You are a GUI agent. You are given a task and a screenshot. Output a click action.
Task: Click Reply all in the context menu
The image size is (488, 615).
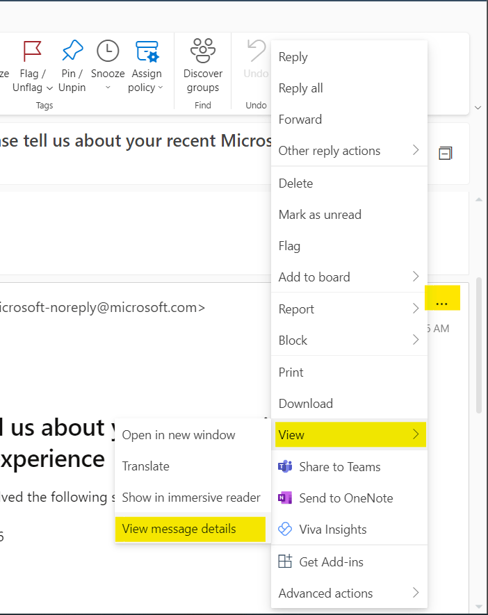[300, 88]
